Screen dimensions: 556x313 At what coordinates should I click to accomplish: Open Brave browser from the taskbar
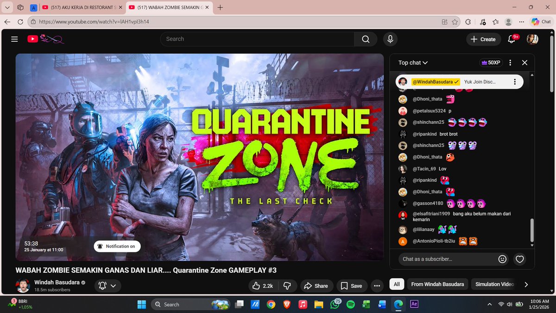coord(287,304)
